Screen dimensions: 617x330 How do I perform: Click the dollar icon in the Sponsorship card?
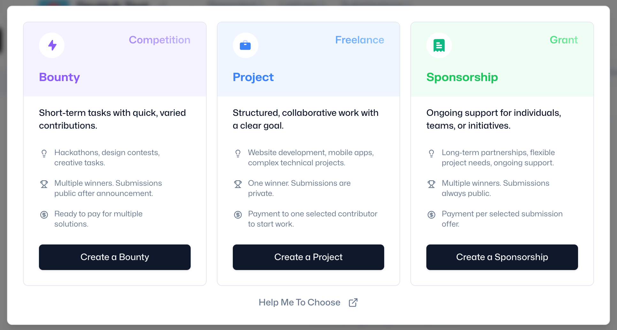[x=431, y=215]
